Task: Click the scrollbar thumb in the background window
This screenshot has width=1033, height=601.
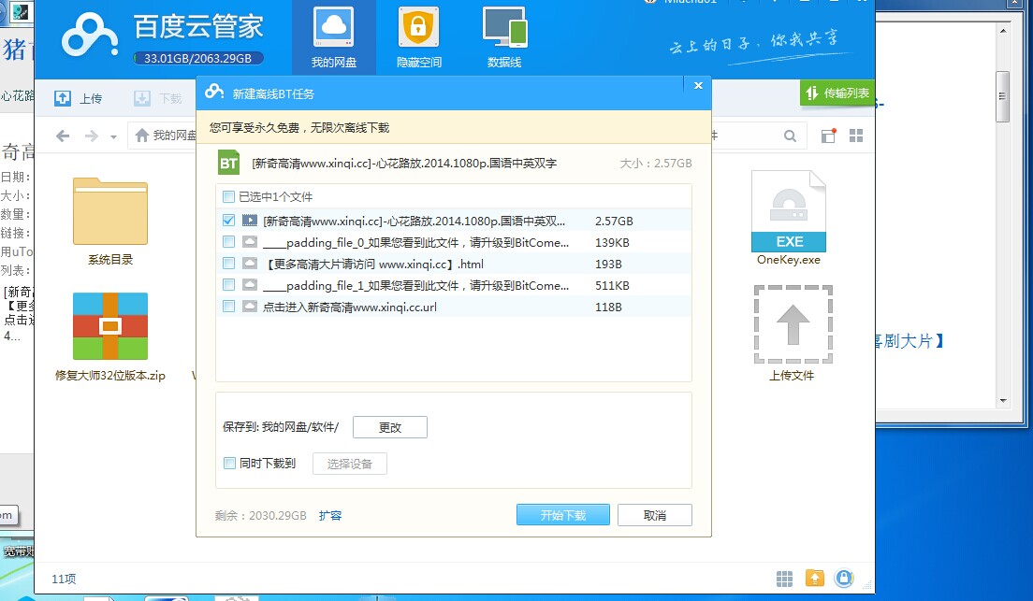Action: [x=1003, y=97]
